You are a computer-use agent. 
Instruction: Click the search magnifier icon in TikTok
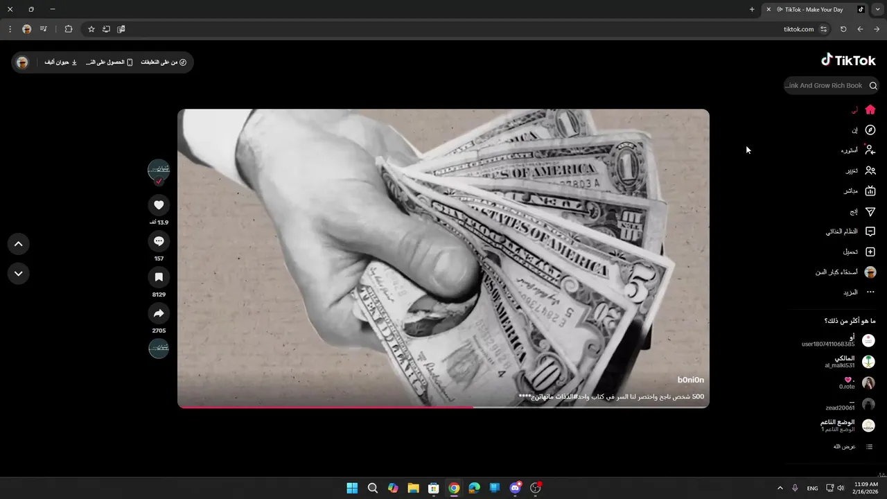873,86
